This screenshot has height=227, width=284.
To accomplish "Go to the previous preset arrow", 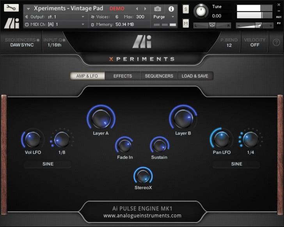I will (137, 9).
